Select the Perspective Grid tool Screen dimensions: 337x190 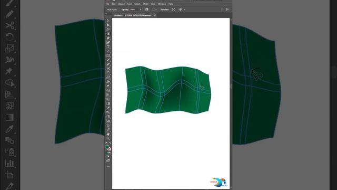pos(108,95)
